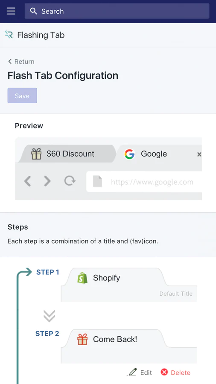The image size is (216, 384).
Task: Select the $60 Discount preview tab
Action: point(67,154)
